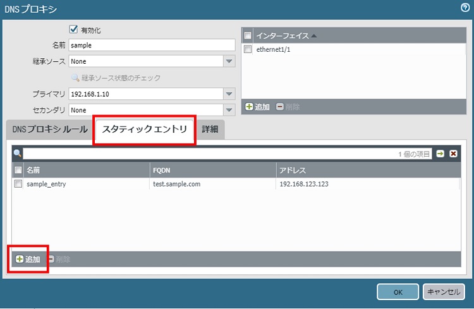The image size is (474, 309).
Task: Click the green arrow export icon
Action: [440, 154]
